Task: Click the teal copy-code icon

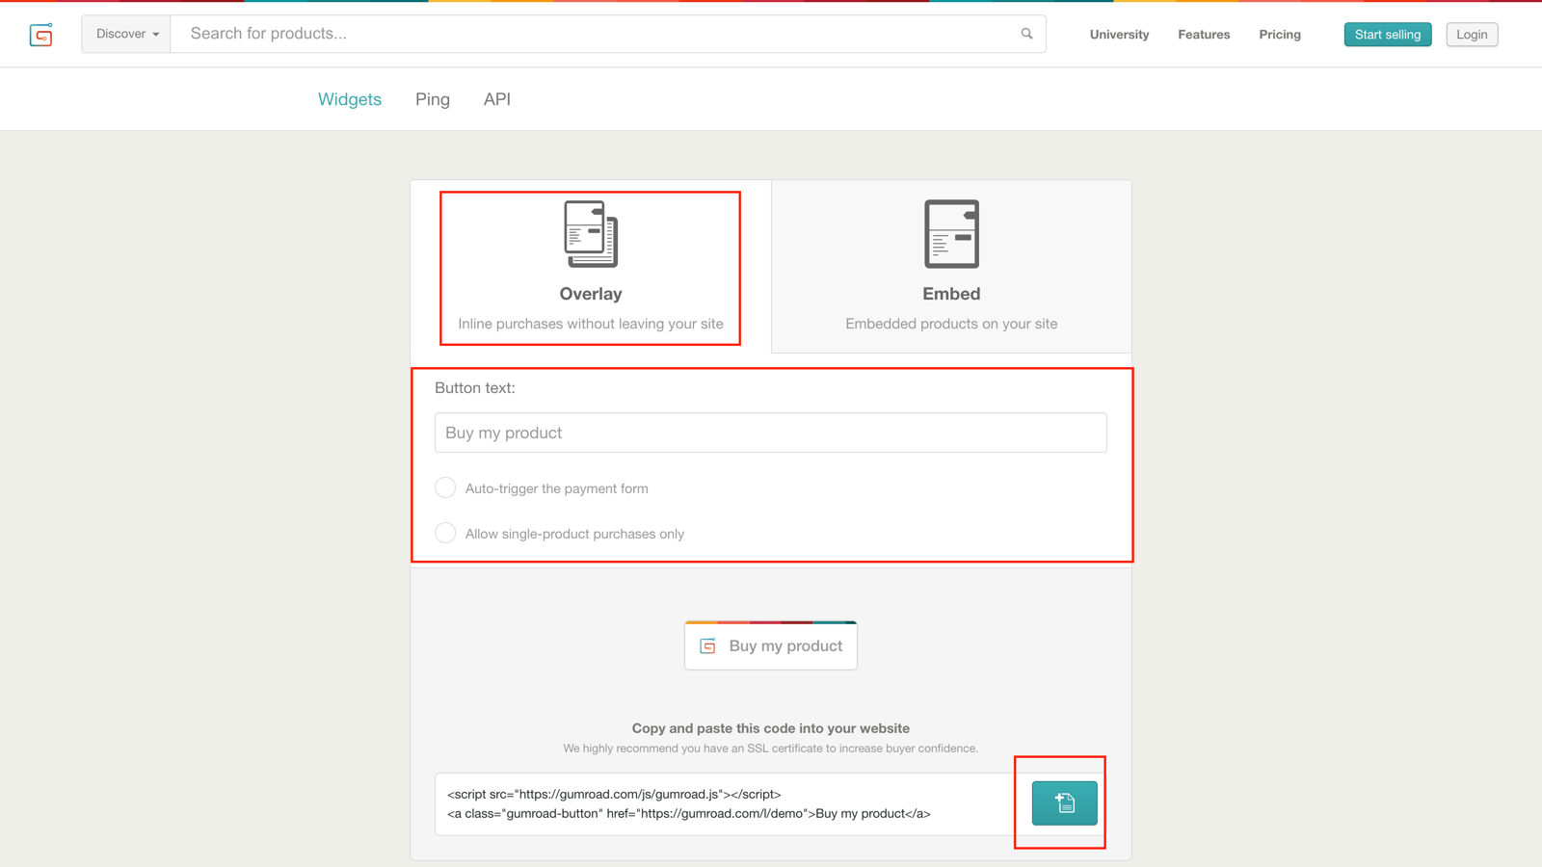Action: [x=1062, y=802]
